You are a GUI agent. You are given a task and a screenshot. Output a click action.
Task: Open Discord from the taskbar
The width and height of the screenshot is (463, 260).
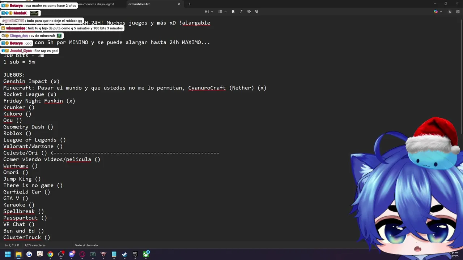[x=72, y=254]
